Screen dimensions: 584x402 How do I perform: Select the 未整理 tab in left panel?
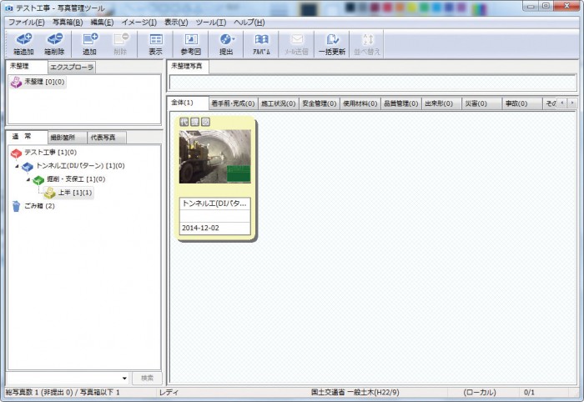click(x=27, y=66)
